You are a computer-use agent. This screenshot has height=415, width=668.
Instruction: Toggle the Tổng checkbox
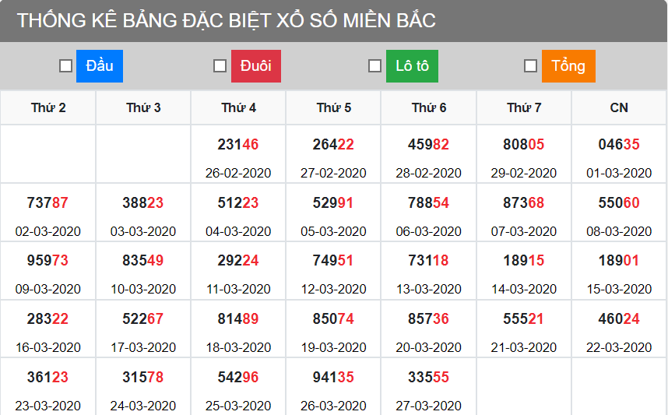tap(530, 66)
